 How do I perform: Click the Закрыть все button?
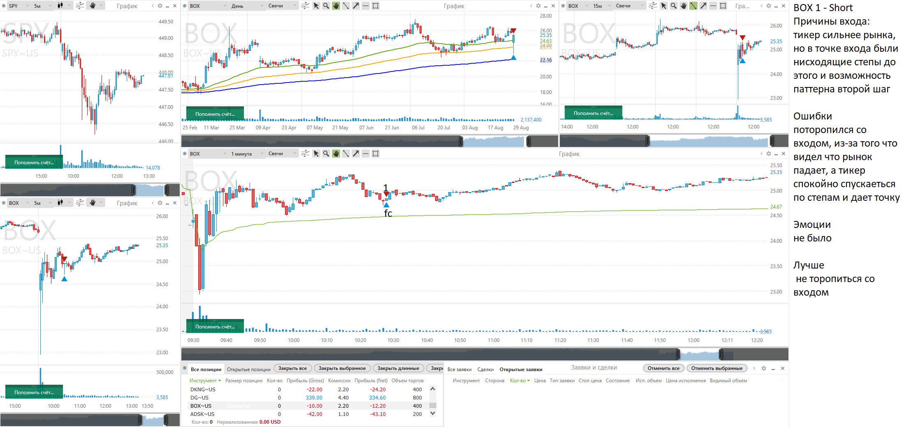point(292,368)
